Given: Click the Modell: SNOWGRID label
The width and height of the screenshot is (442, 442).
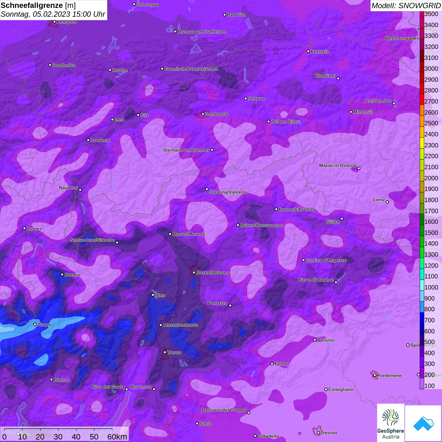Looking at the screenshot, I should (406, 6).
